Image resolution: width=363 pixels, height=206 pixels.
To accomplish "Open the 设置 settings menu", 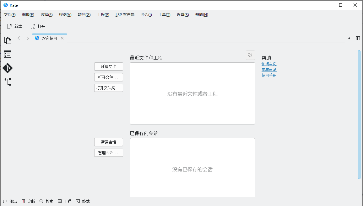I will coord(182,14).
